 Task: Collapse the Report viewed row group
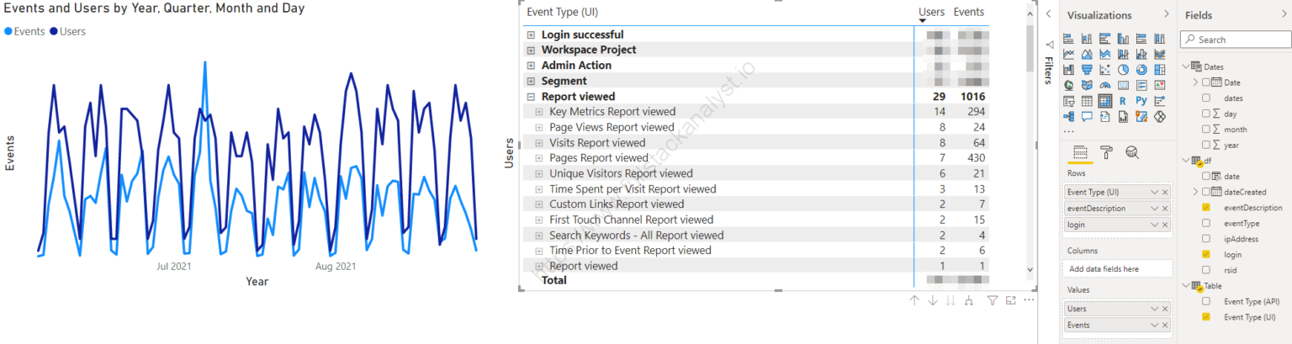531,97
